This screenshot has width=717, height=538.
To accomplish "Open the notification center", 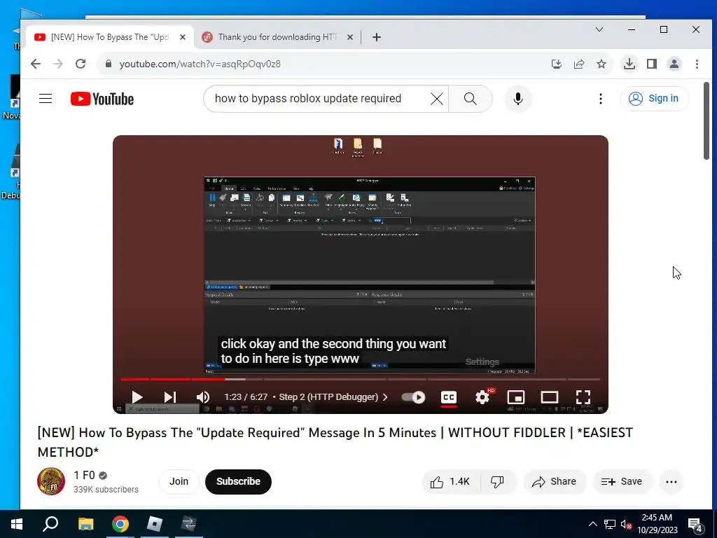I will pyautogui.click(x=695, y=524).
